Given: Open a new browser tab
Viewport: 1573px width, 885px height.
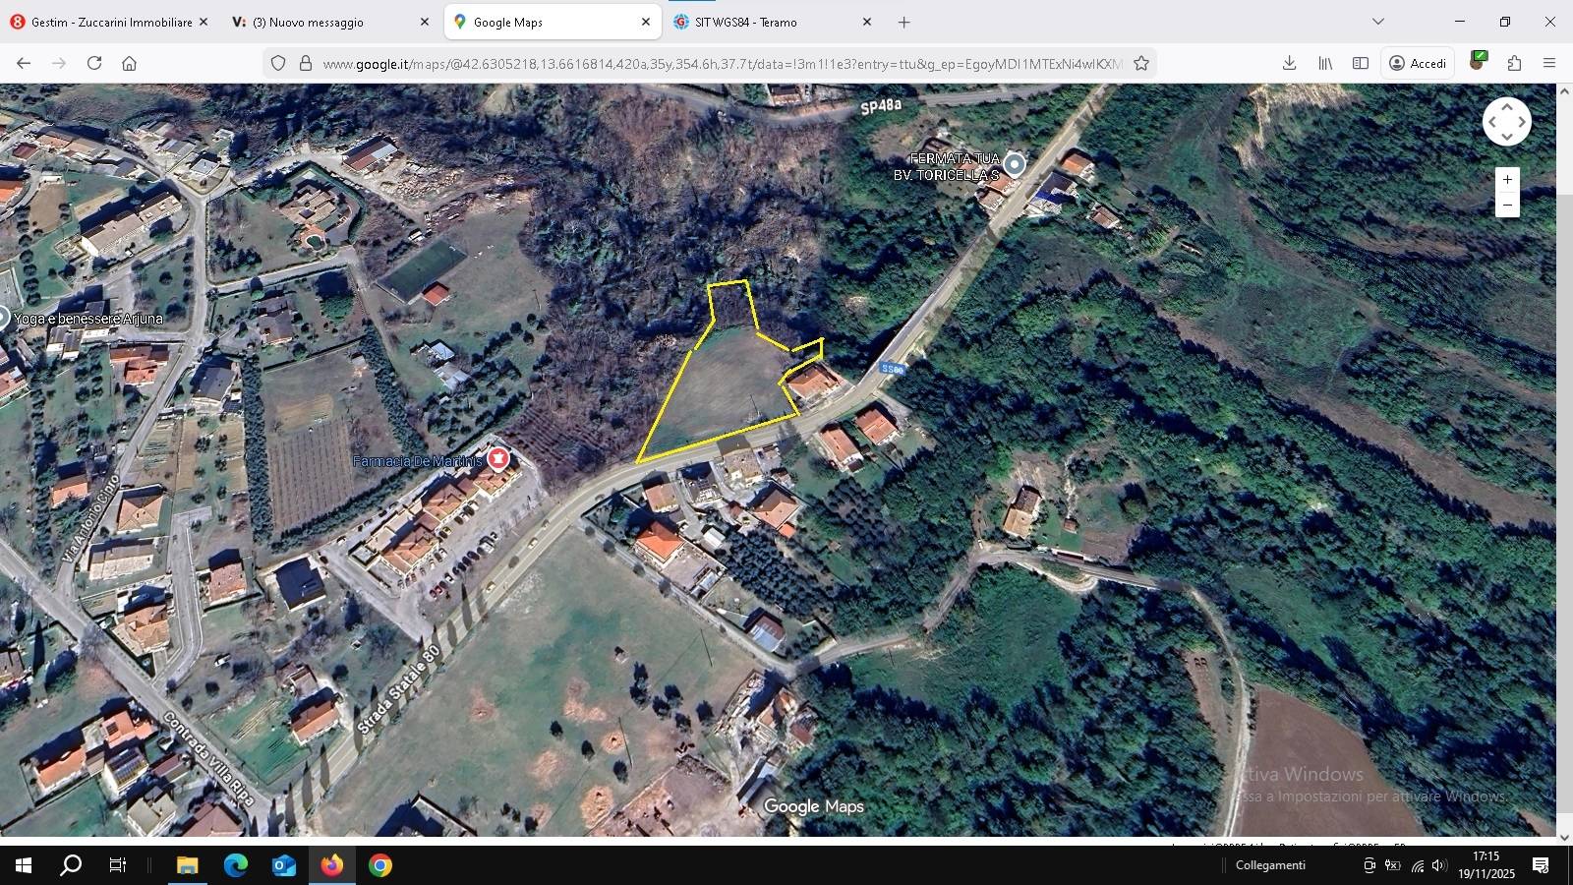Looking at the screenshot, I should [903, 21].
